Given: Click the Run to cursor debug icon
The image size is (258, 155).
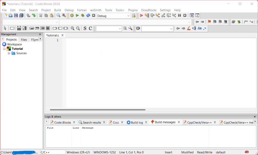Looking at the screenshot, I should 147,16.
